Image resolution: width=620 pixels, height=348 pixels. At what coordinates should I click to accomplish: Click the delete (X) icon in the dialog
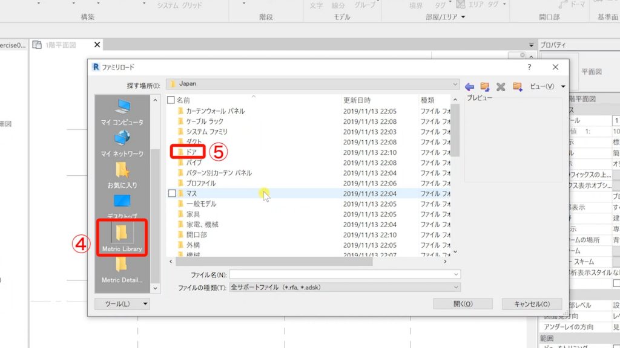point(500,86)
